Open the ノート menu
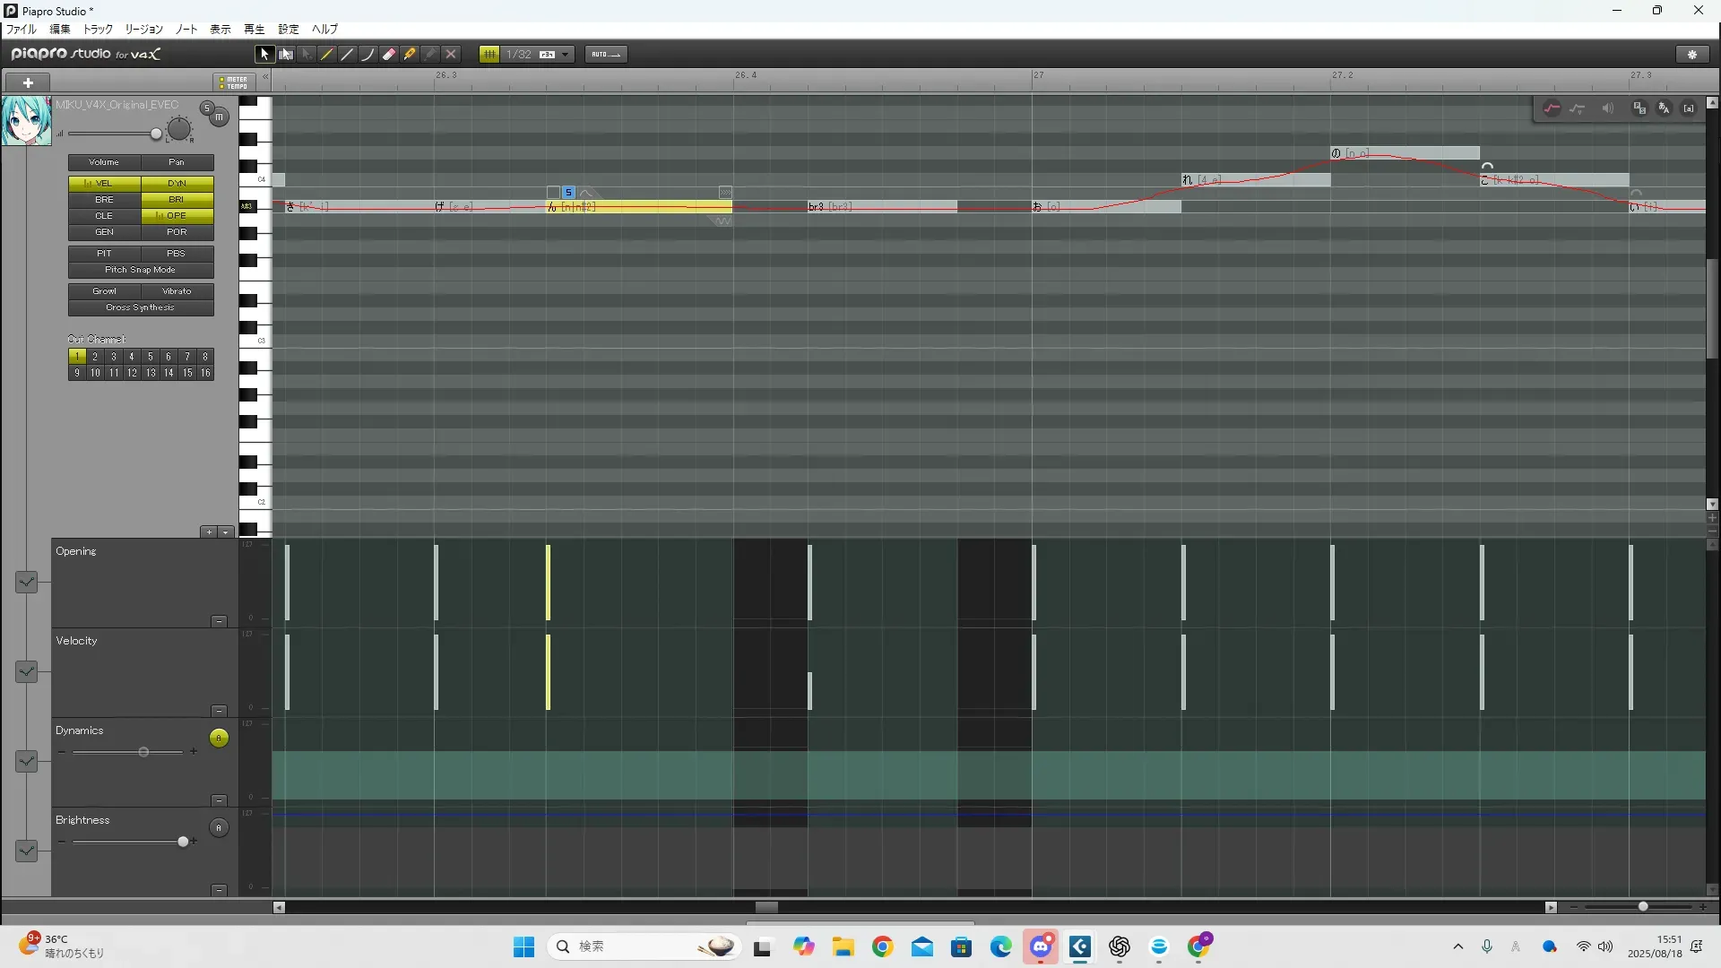 tap(186, 30)
